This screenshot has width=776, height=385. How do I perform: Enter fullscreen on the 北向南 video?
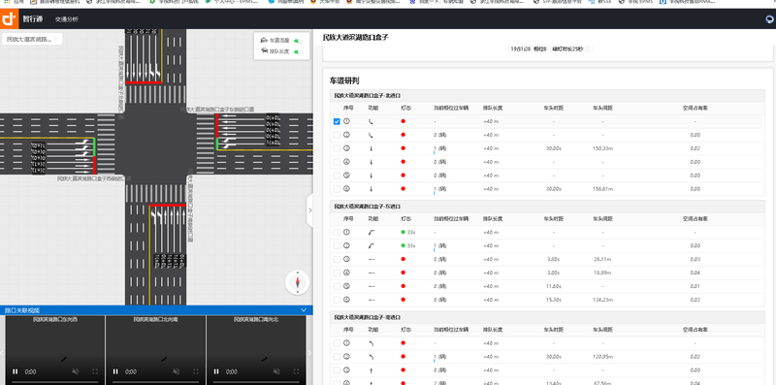tap(196, 371)
